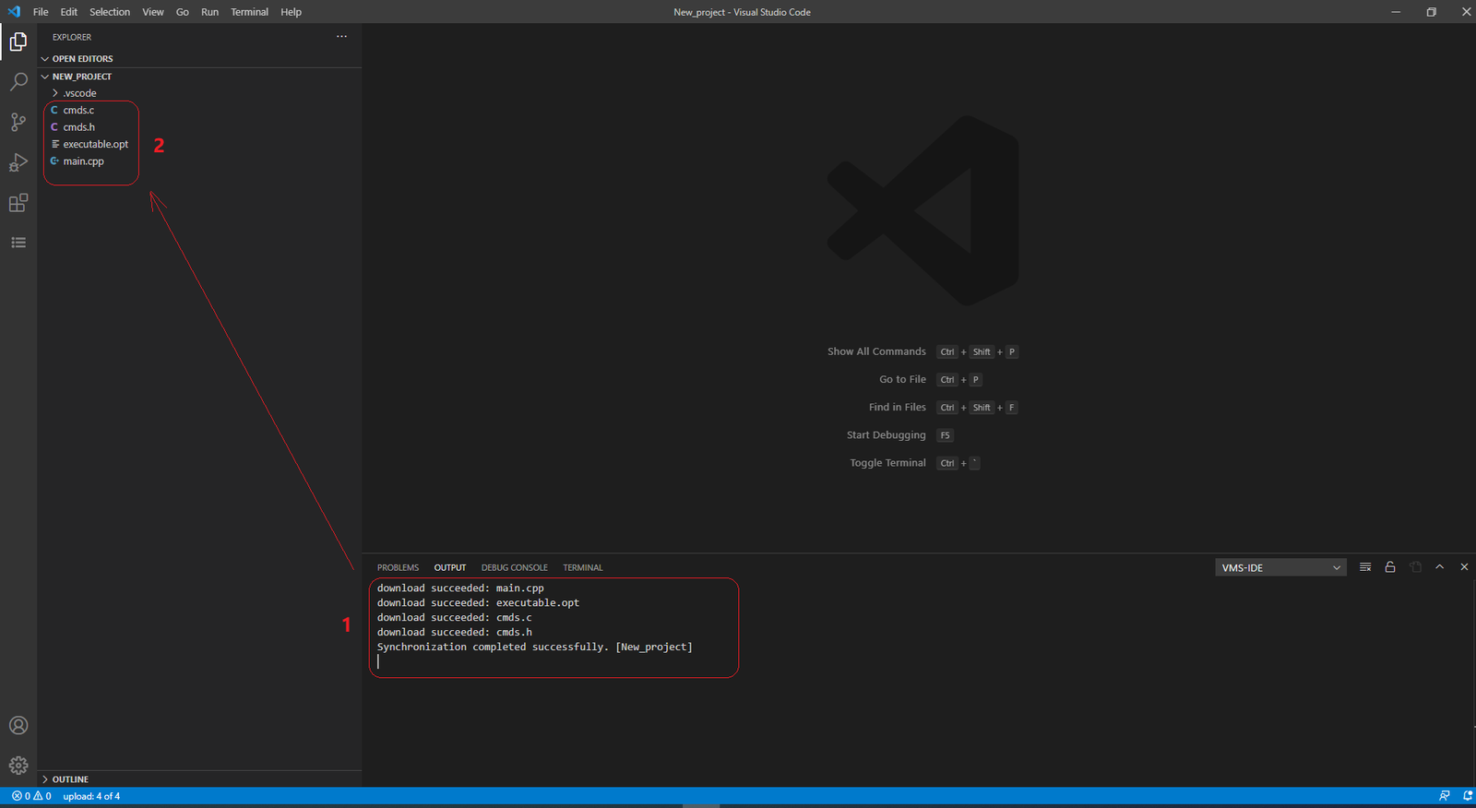Viewport: 1476px width, 808px height.
Task: Open the VMS-IDE output channel dropdown
Action: pyautogui.click(x=1280, y=568)
